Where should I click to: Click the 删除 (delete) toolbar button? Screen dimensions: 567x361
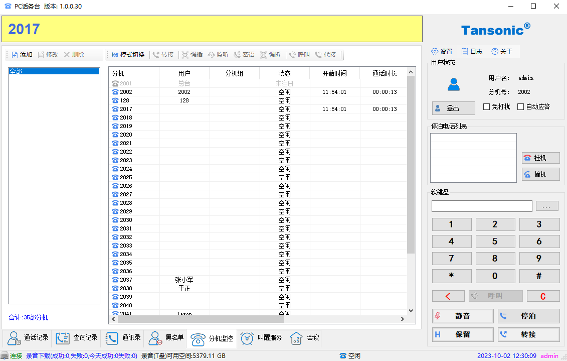[74, 55]
